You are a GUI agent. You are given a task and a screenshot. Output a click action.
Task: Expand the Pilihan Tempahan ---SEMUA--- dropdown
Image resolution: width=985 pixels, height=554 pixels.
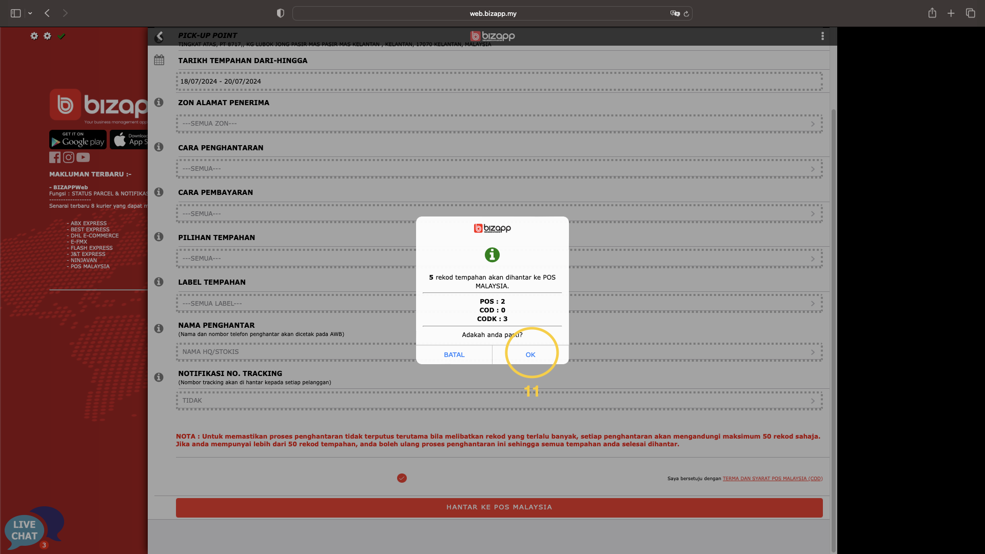(499, 259)
